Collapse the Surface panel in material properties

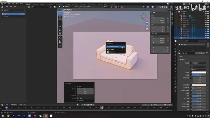[179, 60]
